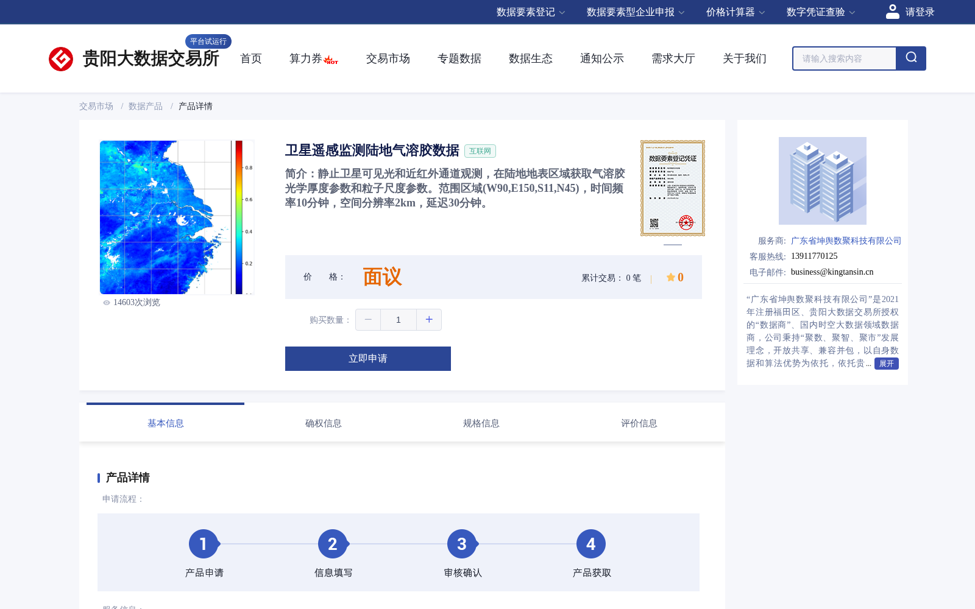Click the HOT flame badge beside 算力券
Image resolution: width=975 pixels, height=609 pixels.
tap(331, 60)
